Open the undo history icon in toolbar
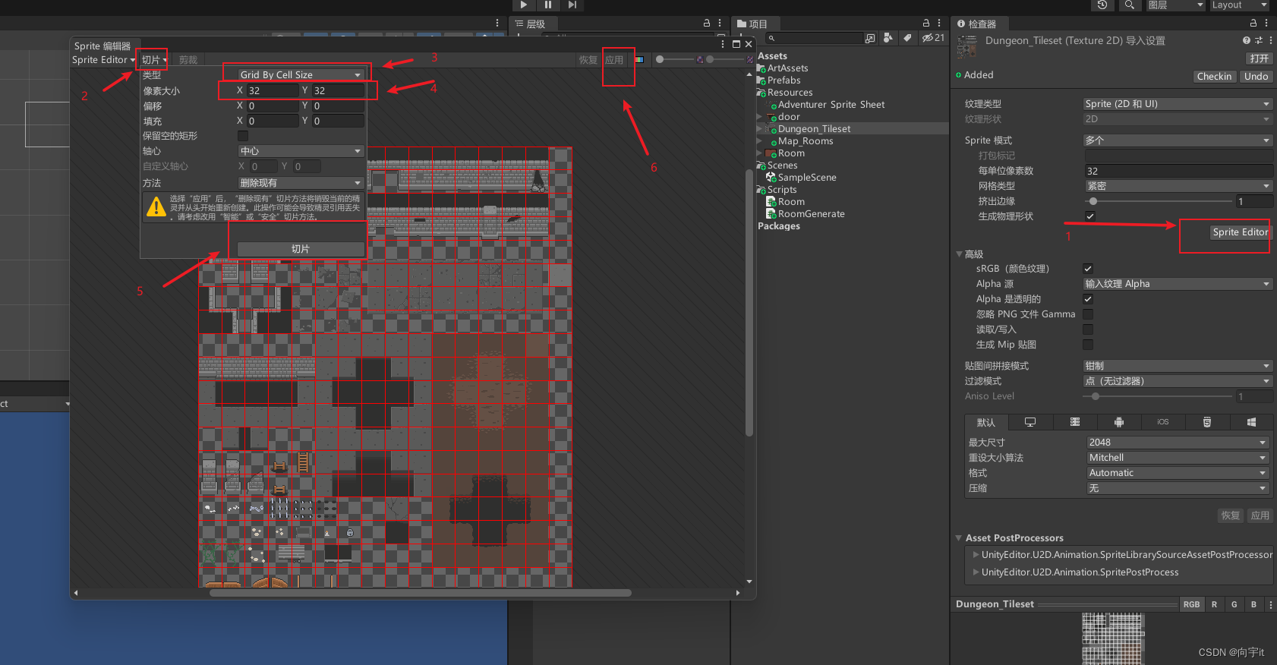Viewport: 1277px width, 665px height. (1102, 5)
